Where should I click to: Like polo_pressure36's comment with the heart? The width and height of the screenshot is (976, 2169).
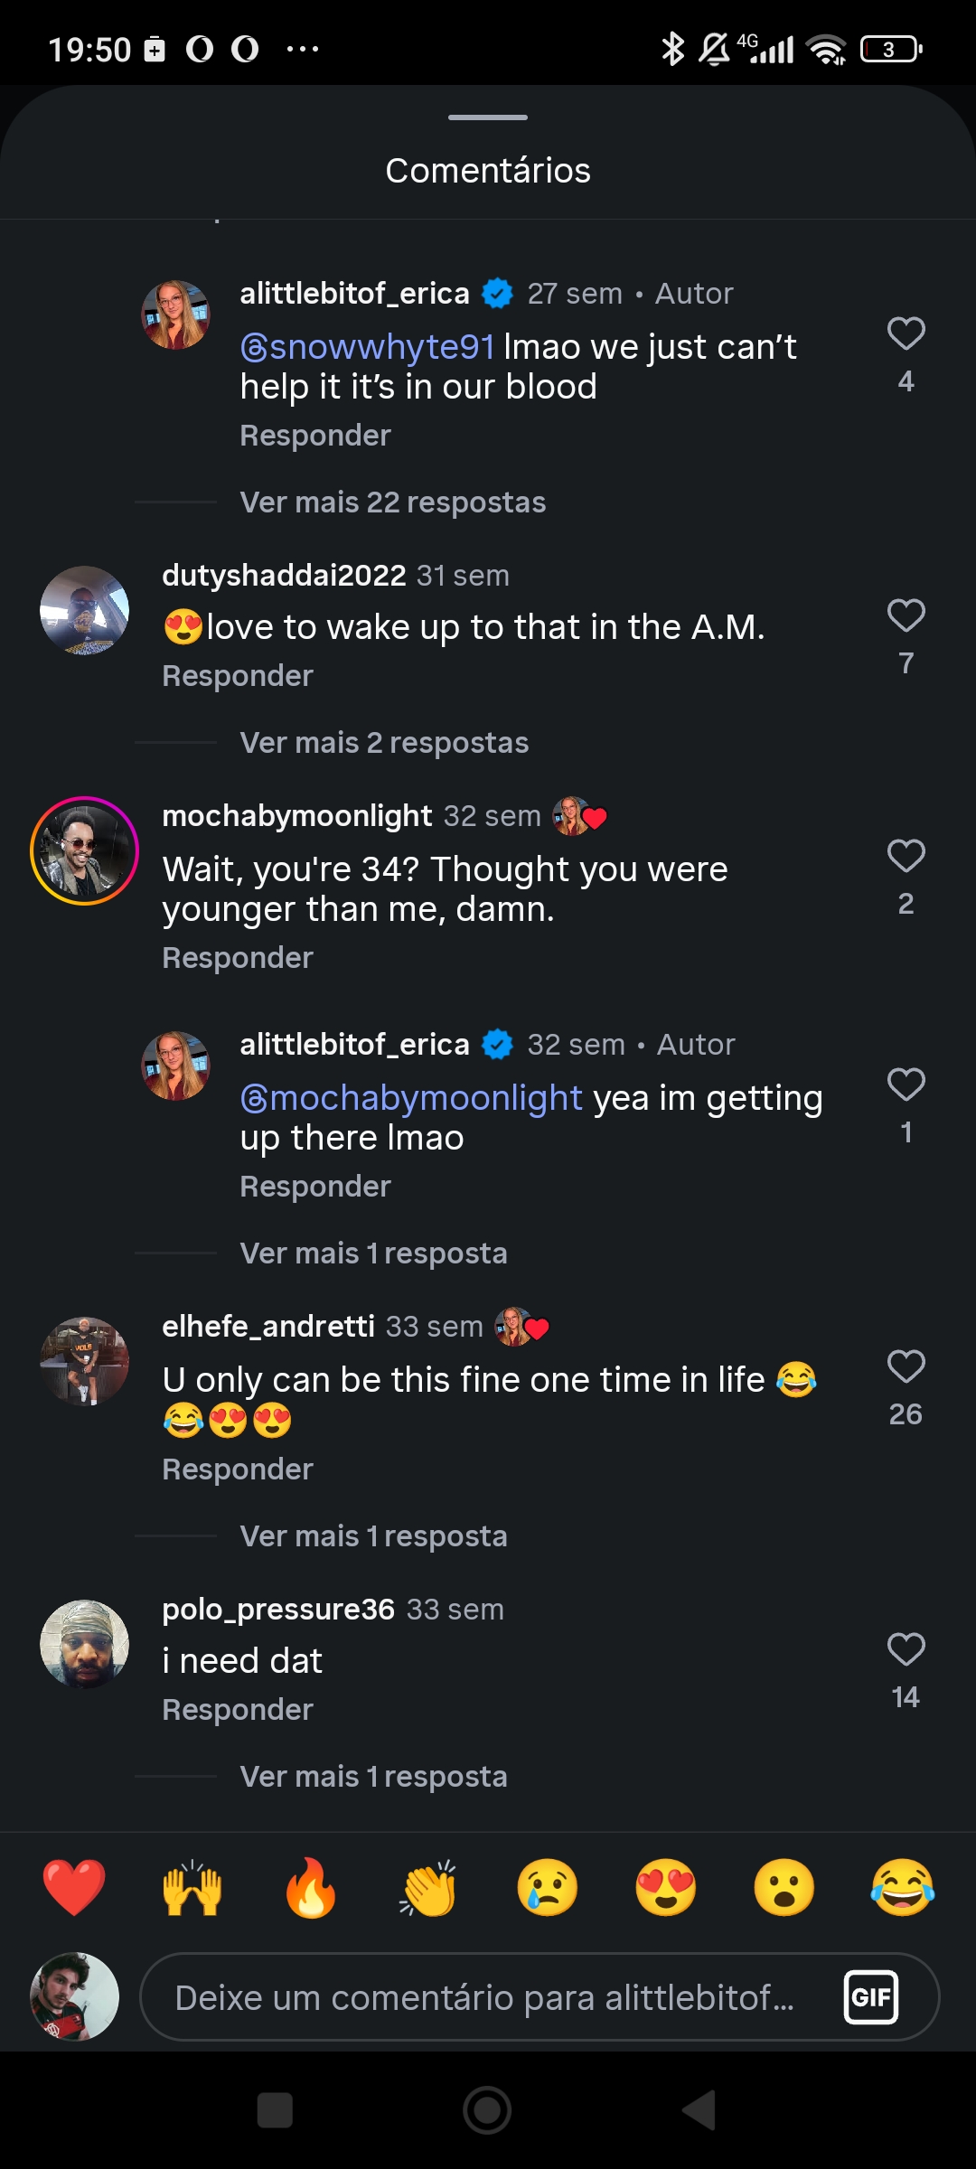click(906, 1650)
